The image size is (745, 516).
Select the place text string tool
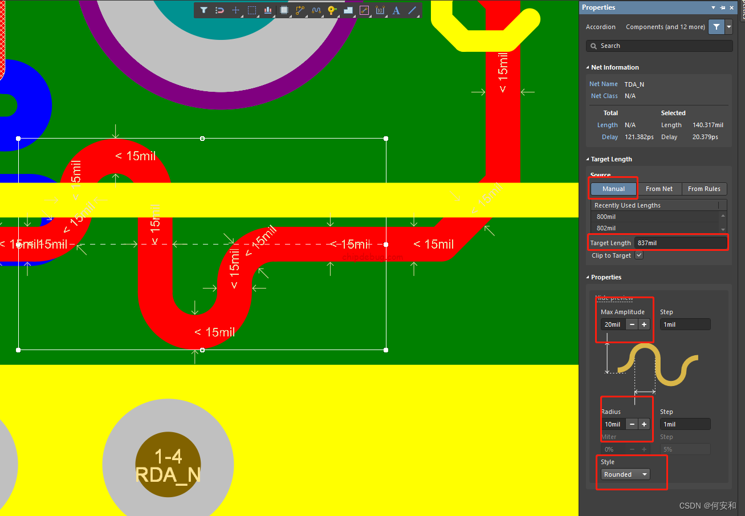point(396,10)
